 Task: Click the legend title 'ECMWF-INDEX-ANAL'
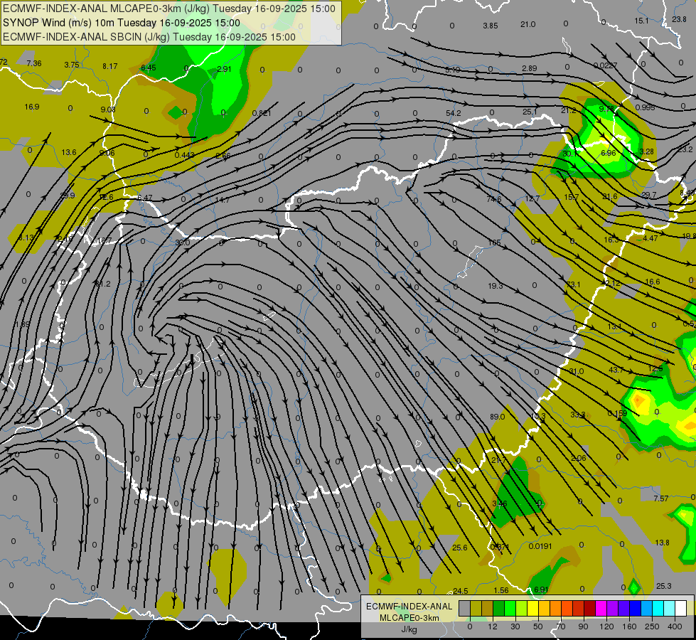pos(409,607)
